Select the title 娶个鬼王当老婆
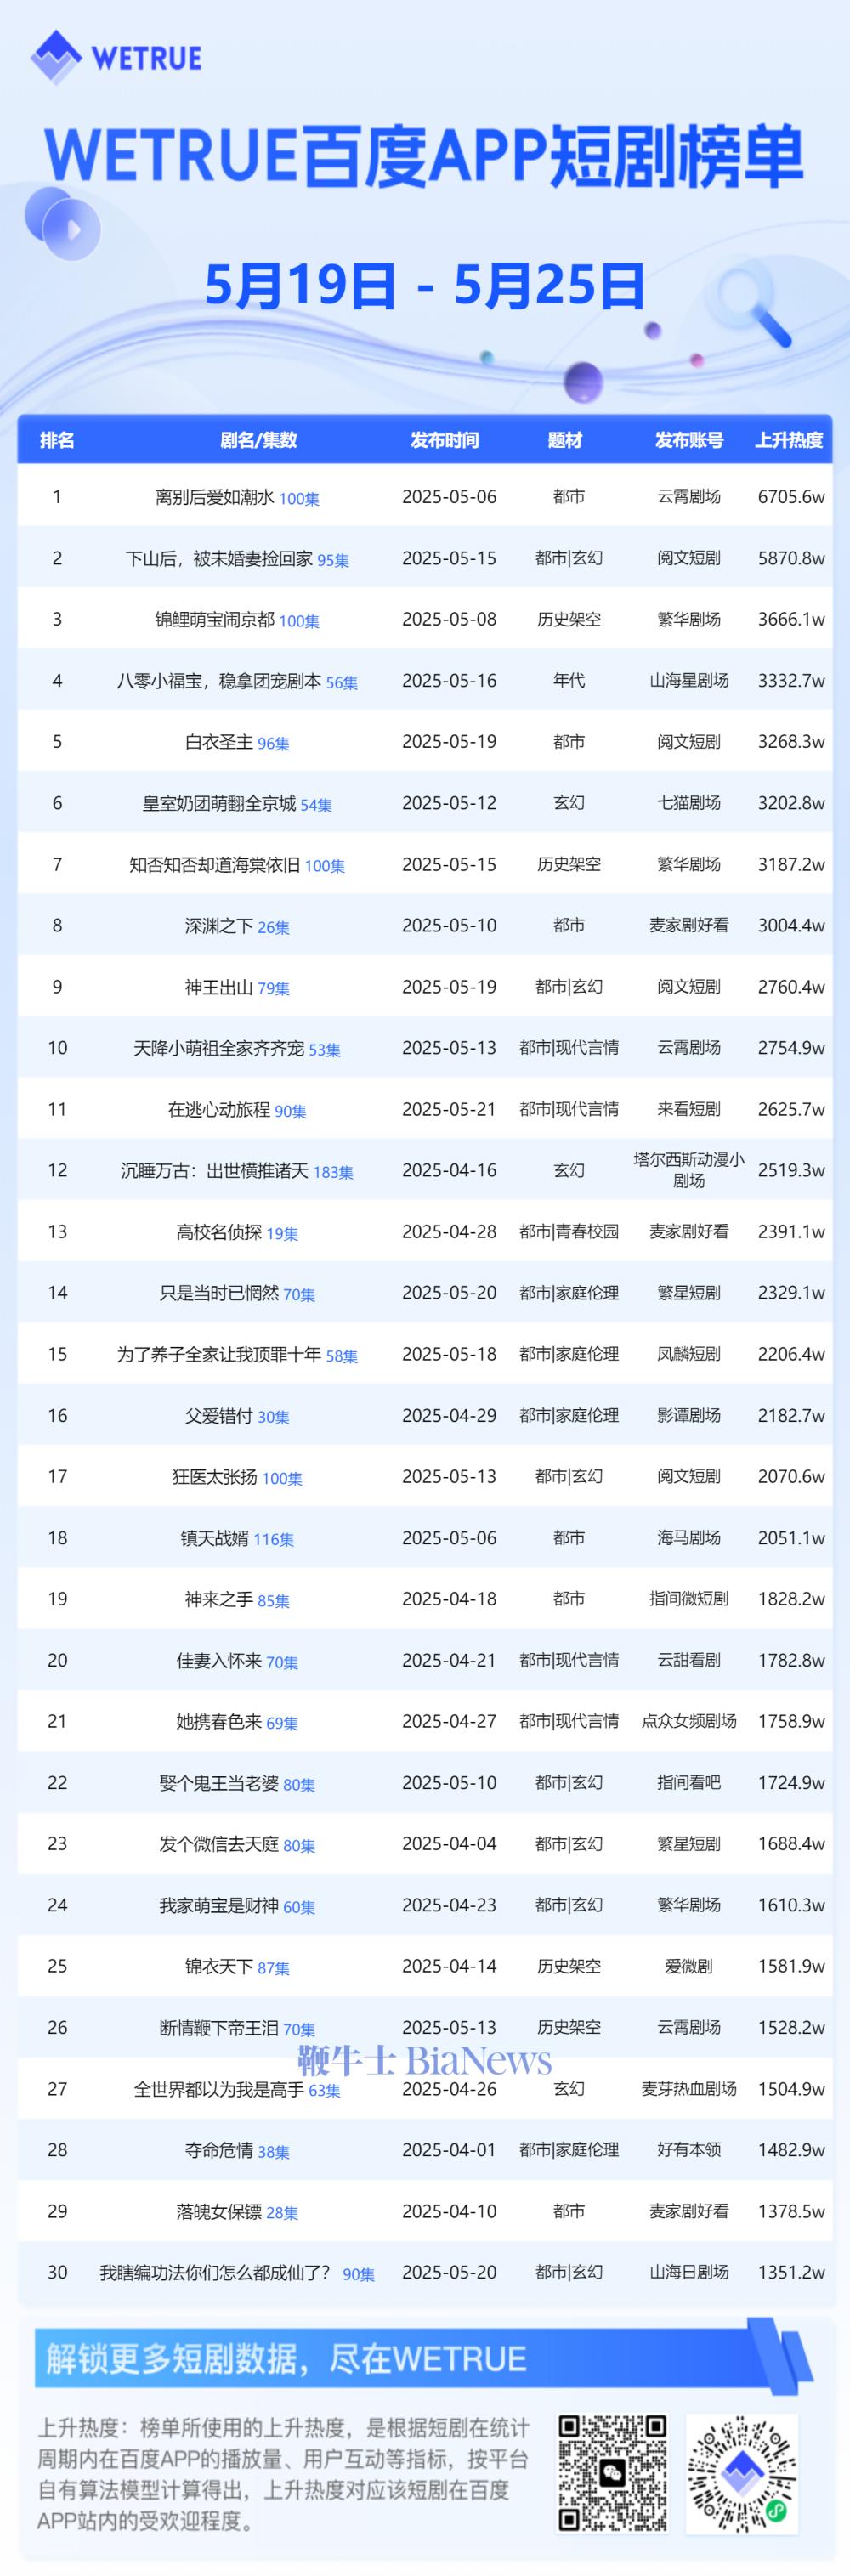This screenshot has height=2576, width=850. [219, 1782]
